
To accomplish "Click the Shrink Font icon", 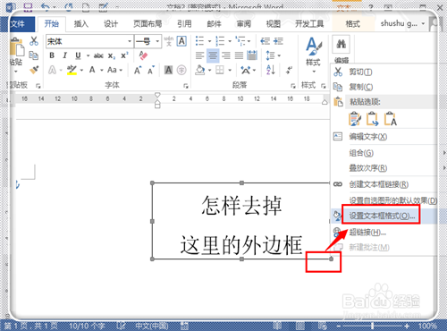I will [x=151, y=71].
